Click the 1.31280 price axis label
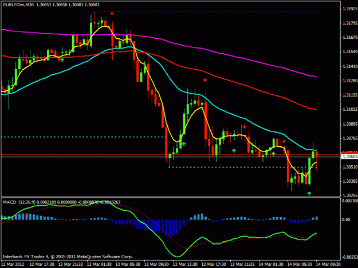The image size is (358, 268). [x=350, y=81]
